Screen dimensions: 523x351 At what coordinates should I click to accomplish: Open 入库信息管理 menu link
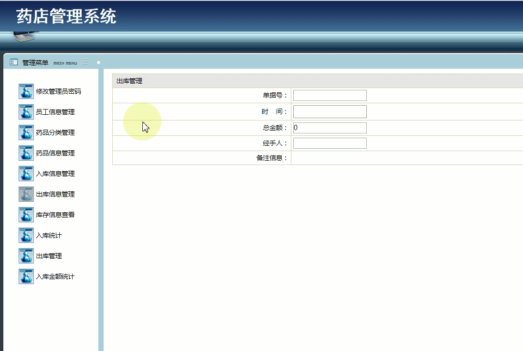tap(55, 174)
